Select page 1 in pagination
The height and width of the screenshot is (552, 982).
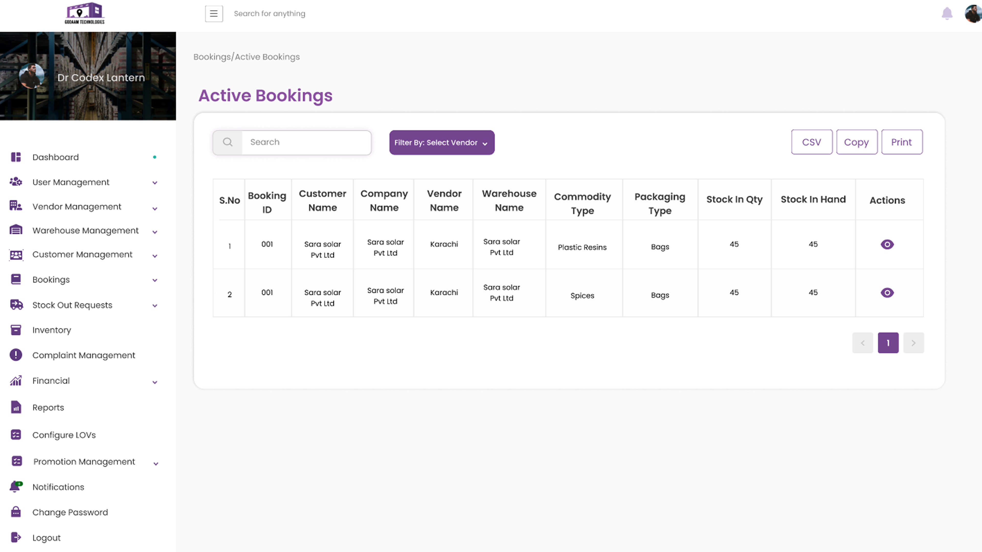click(888, 343)
